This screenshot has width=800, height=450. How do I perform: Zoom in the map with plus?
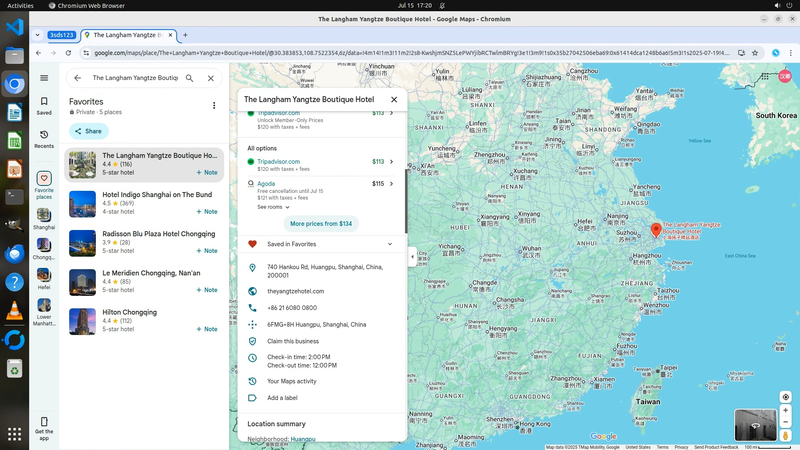pos(785,410)
